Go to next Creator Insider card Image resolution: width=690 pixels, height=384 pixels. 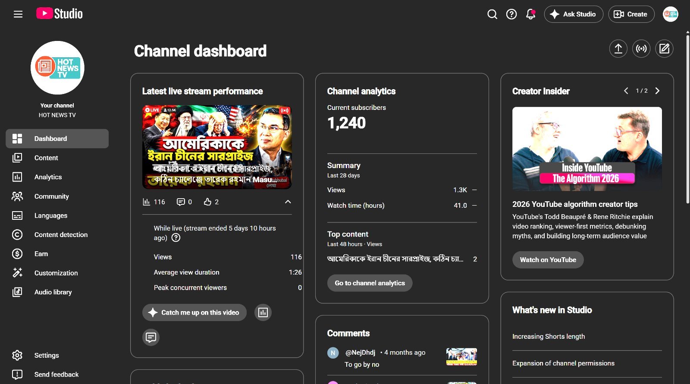[657, 91]
